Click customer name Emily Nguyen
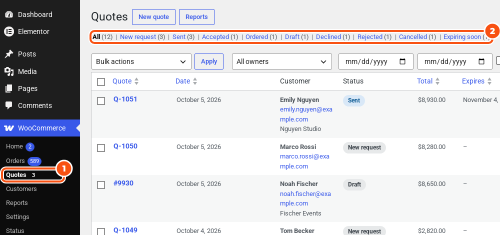This screenshot has width=500, height=235. coord(299,100)
